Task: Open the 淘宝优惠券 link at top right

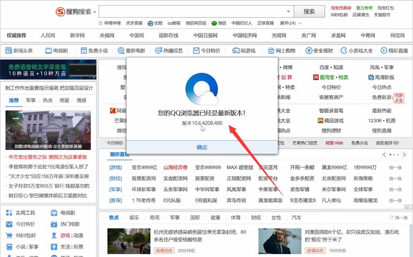Action: 341,8
